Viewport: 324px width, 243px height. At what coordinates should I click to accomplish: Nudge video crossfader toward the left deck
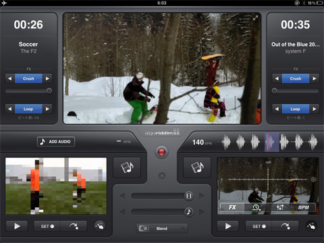click(122, 196)
